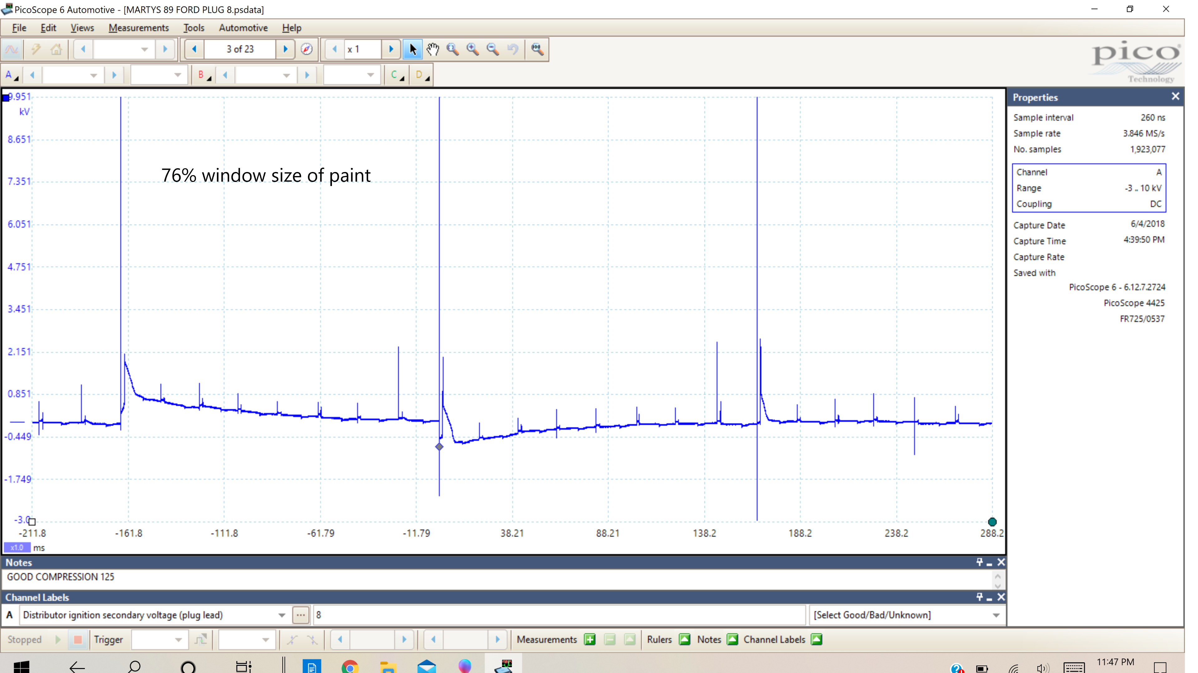This screenshot has height=673, width=1198.
Task: Select the zoom out tool
Action: click(493, 49)
